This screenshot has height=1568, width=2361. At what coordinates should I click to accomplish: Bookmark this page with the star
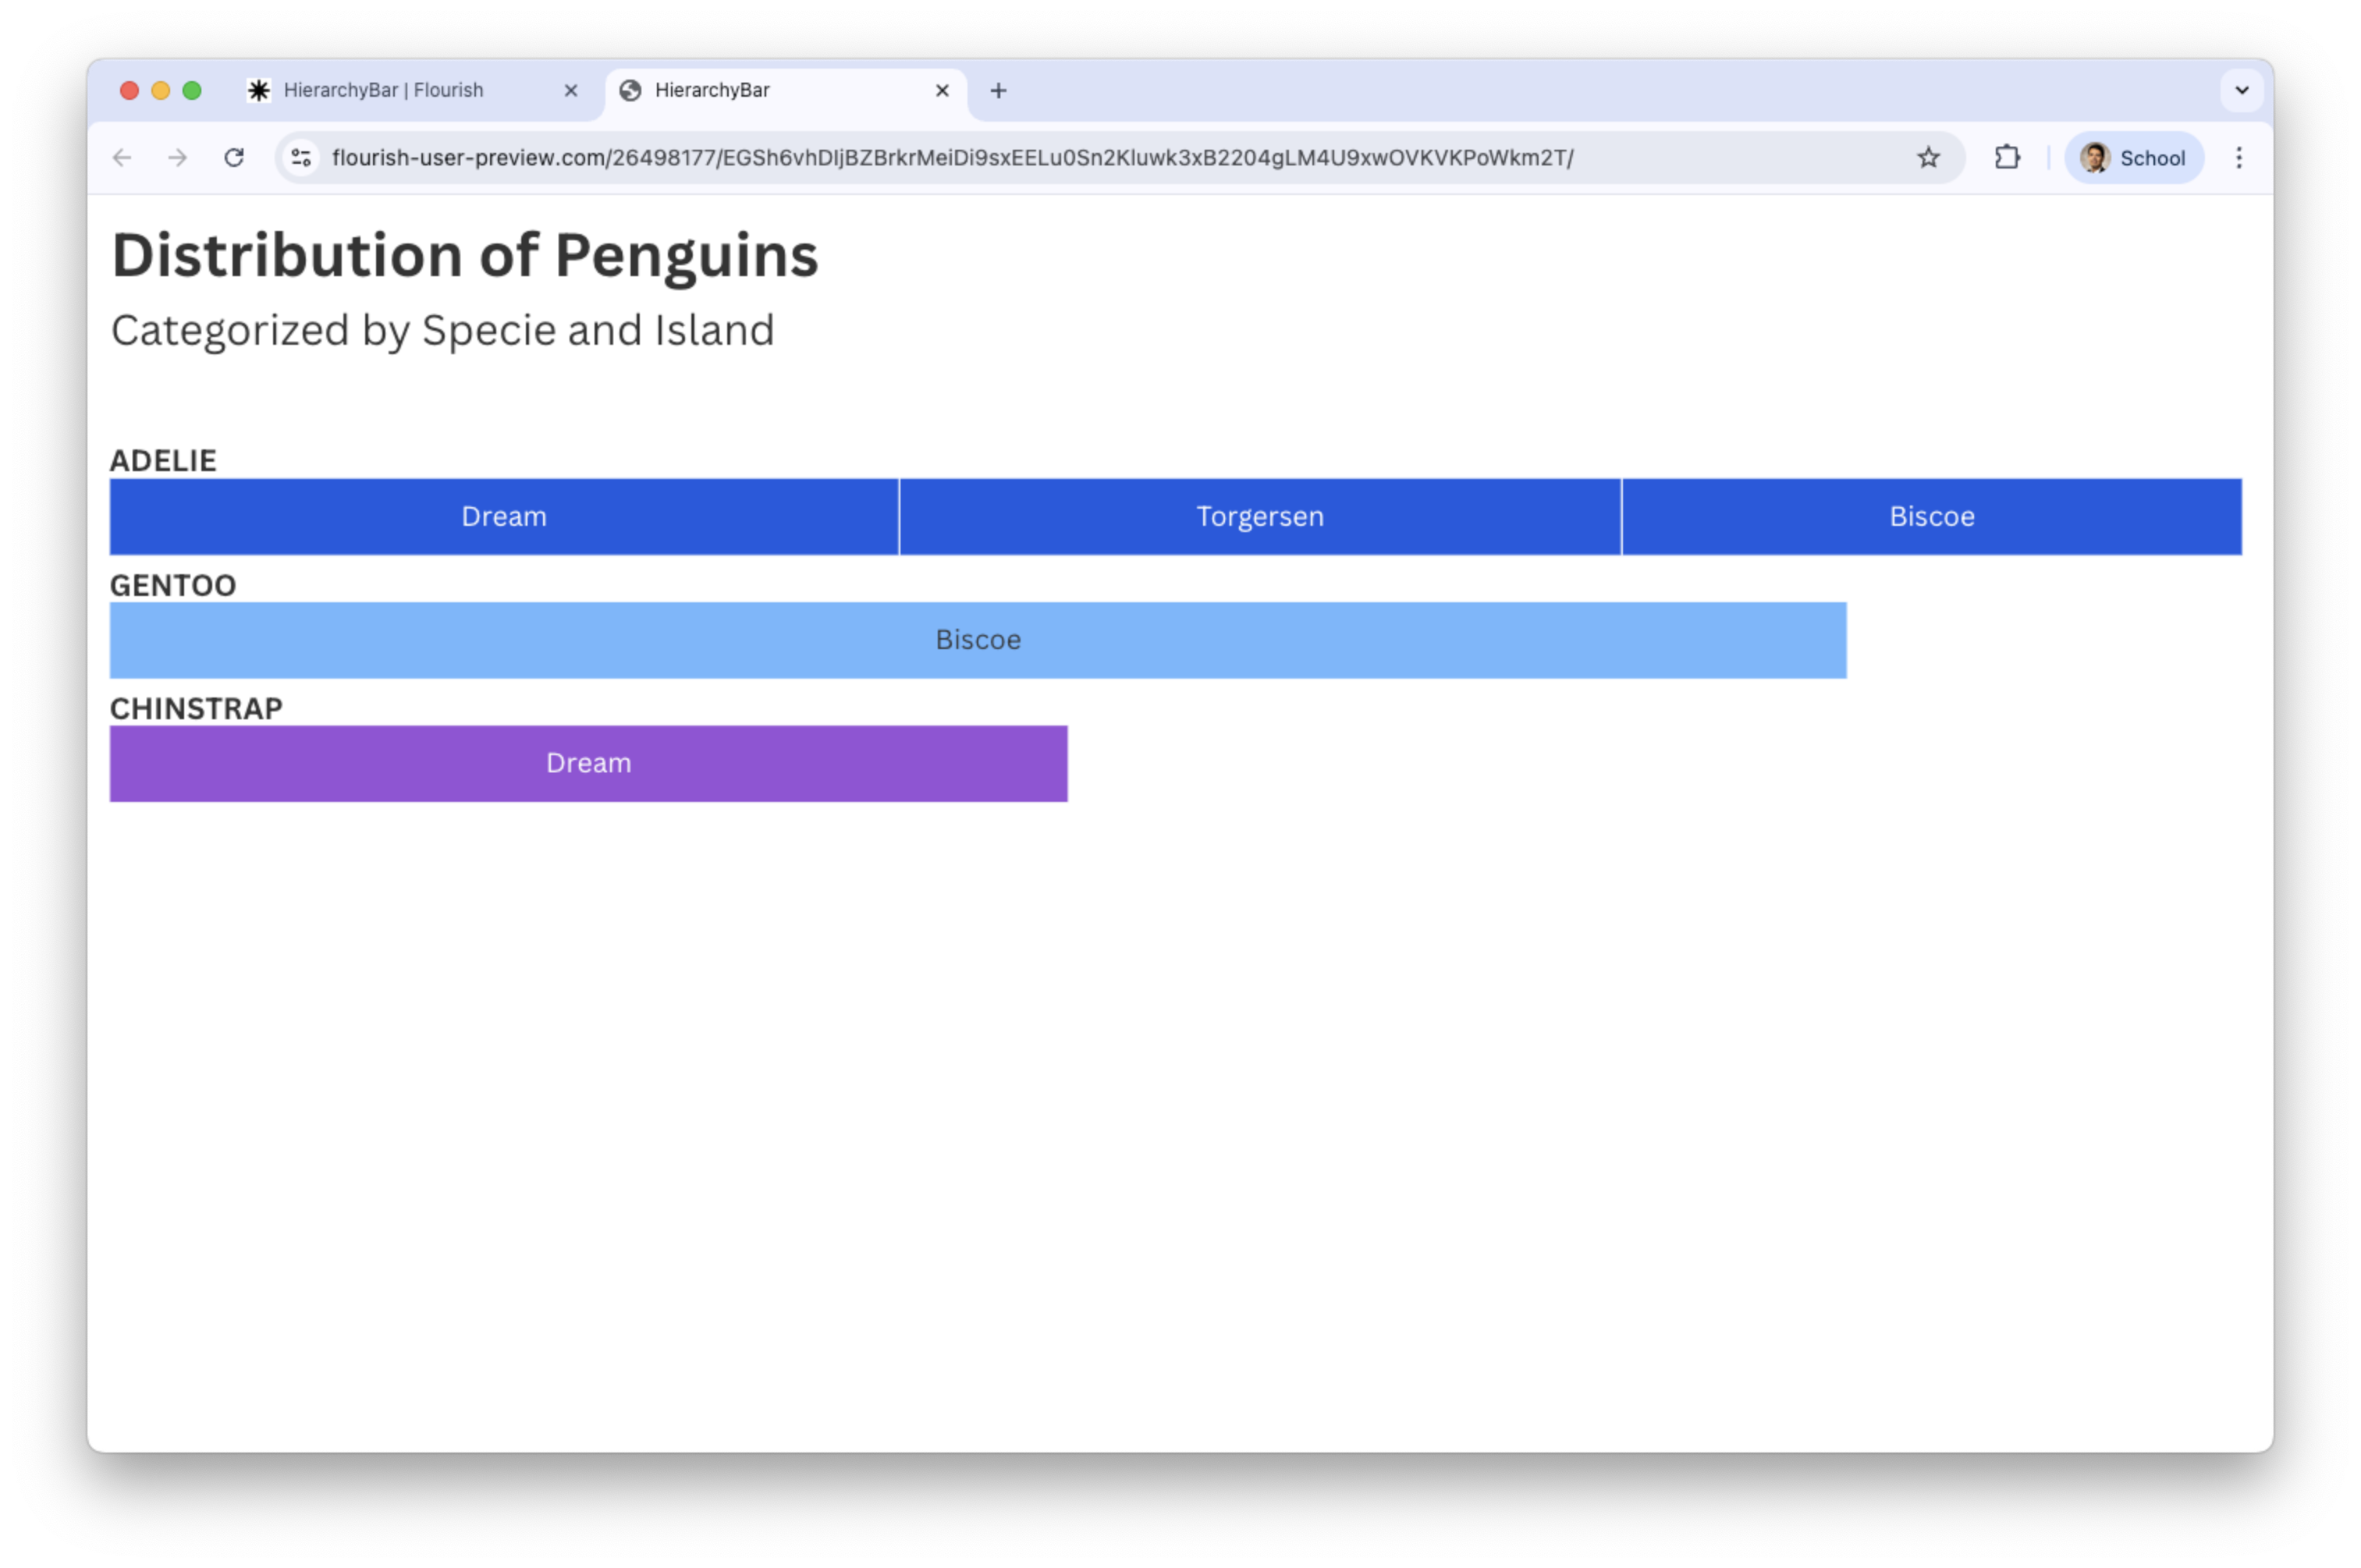coord(1928,158)
